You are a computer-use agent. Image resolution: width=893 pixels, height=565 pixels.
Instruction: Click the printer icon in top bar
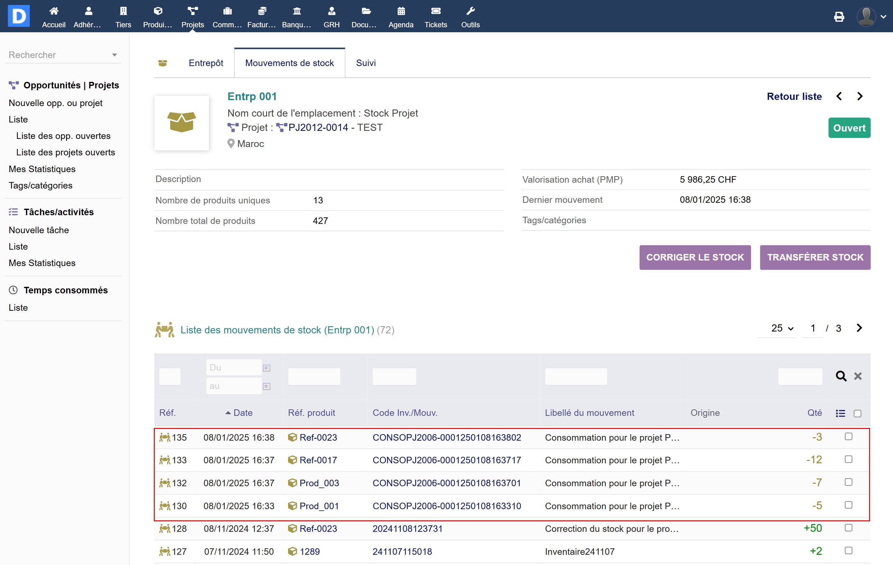pyautogui.click(x=839, y=17)
